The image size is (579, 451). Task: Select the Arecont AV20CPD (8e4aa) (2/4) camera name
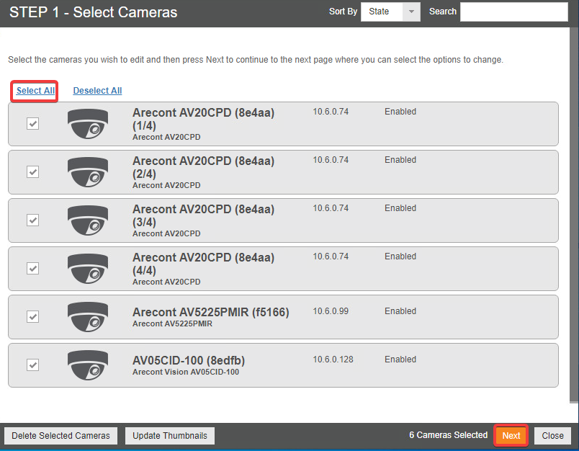coord(204,167)
